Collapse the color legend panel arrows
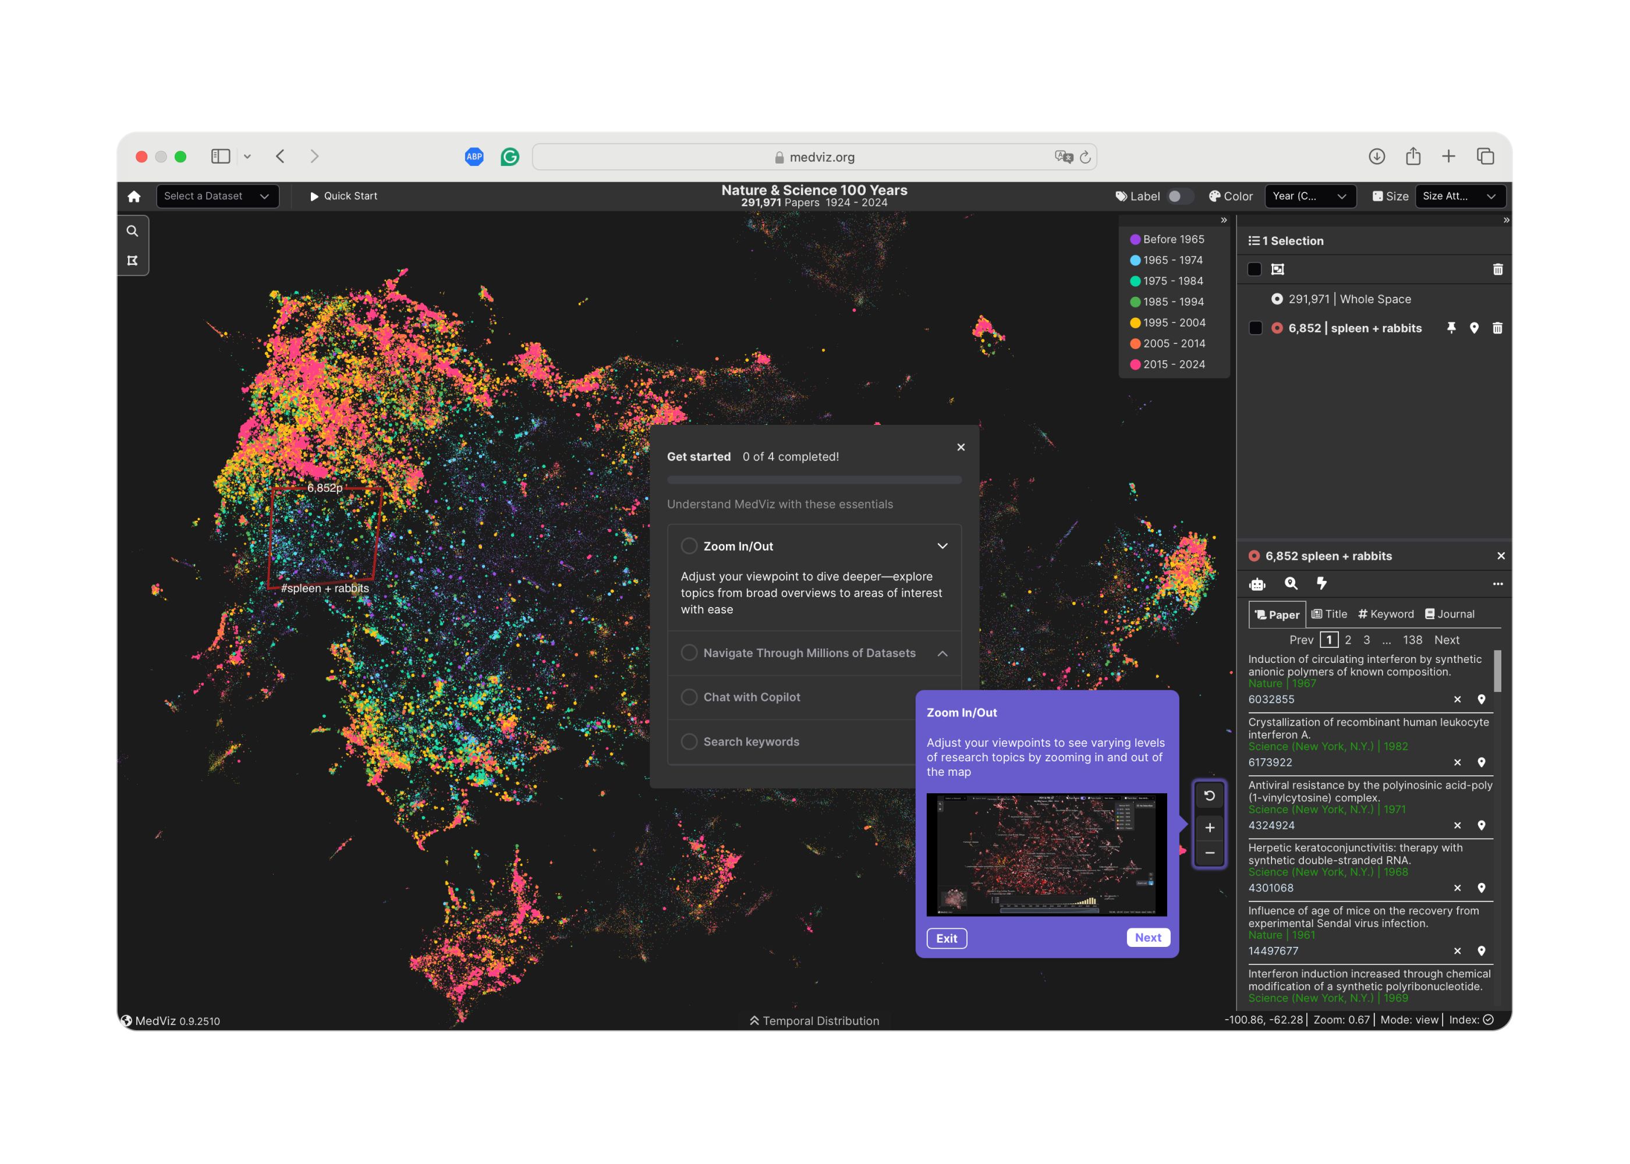 point(1224,220)
